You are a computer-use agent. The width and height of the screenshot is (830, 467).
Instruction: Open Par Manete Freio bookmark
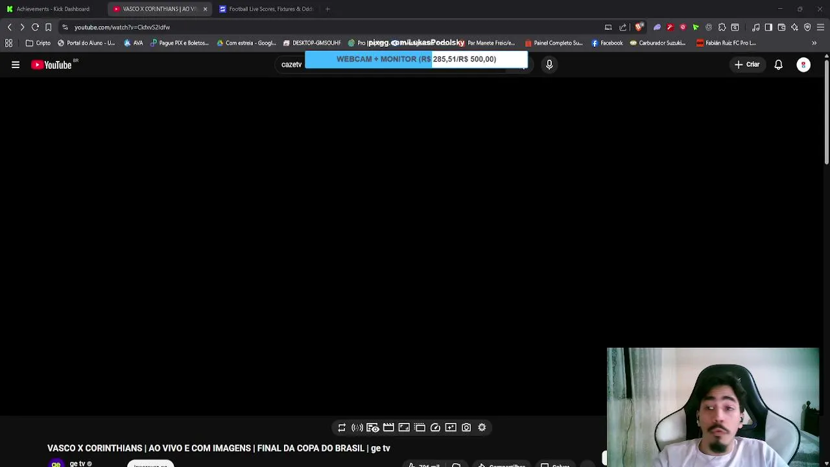tap(491, 43)
